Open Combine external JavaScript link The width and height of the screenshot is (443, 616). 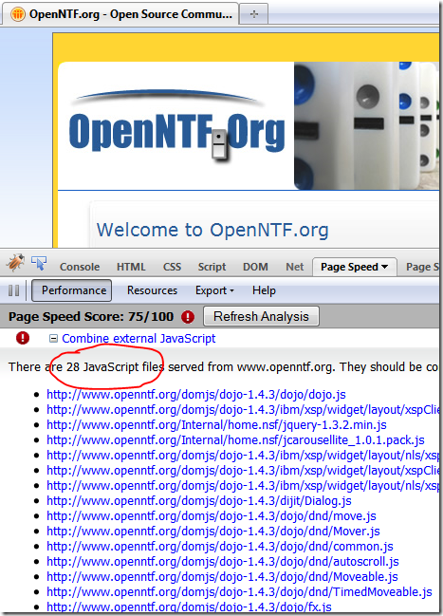pyautogui.click(x=138, y=338)
